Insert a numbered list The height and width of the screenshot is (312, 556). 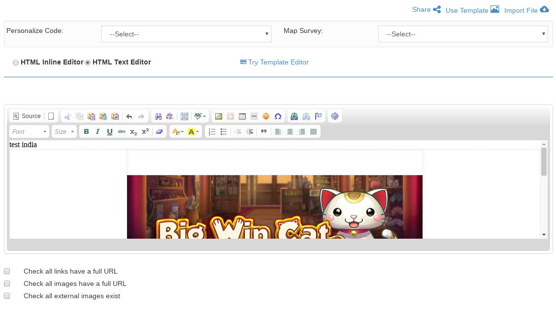coord(212,131)
